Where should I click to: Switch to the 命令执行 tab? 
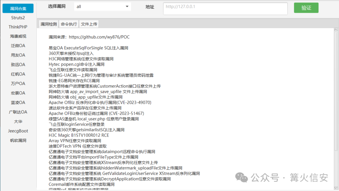coord(69,24)
